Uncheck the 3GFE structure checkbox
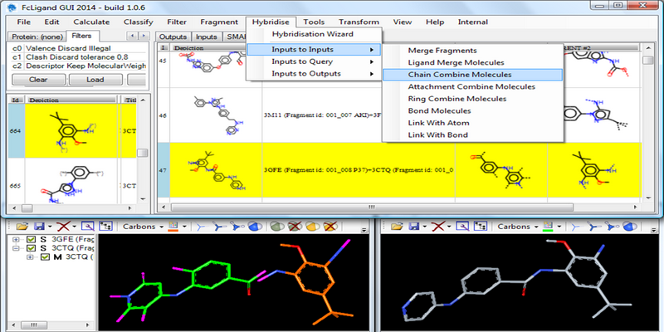The image size is (664, 332). [32, 239]
